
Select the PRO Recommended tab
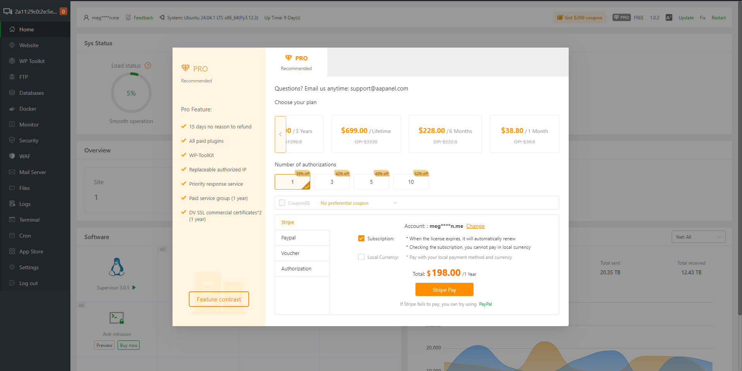coord(296,62)
